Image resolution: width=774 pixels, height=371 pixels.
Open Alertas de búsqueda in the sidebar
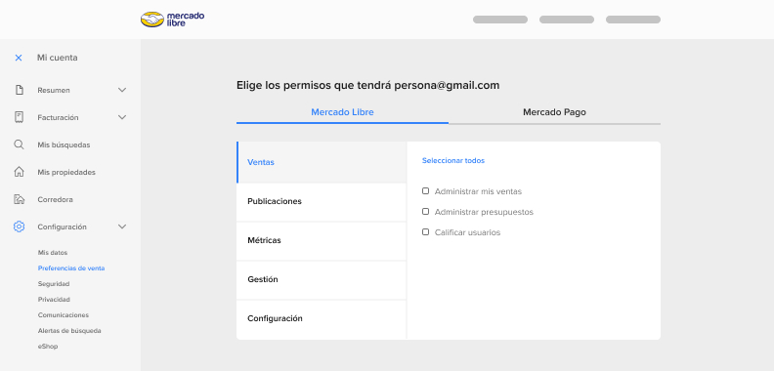69,331
